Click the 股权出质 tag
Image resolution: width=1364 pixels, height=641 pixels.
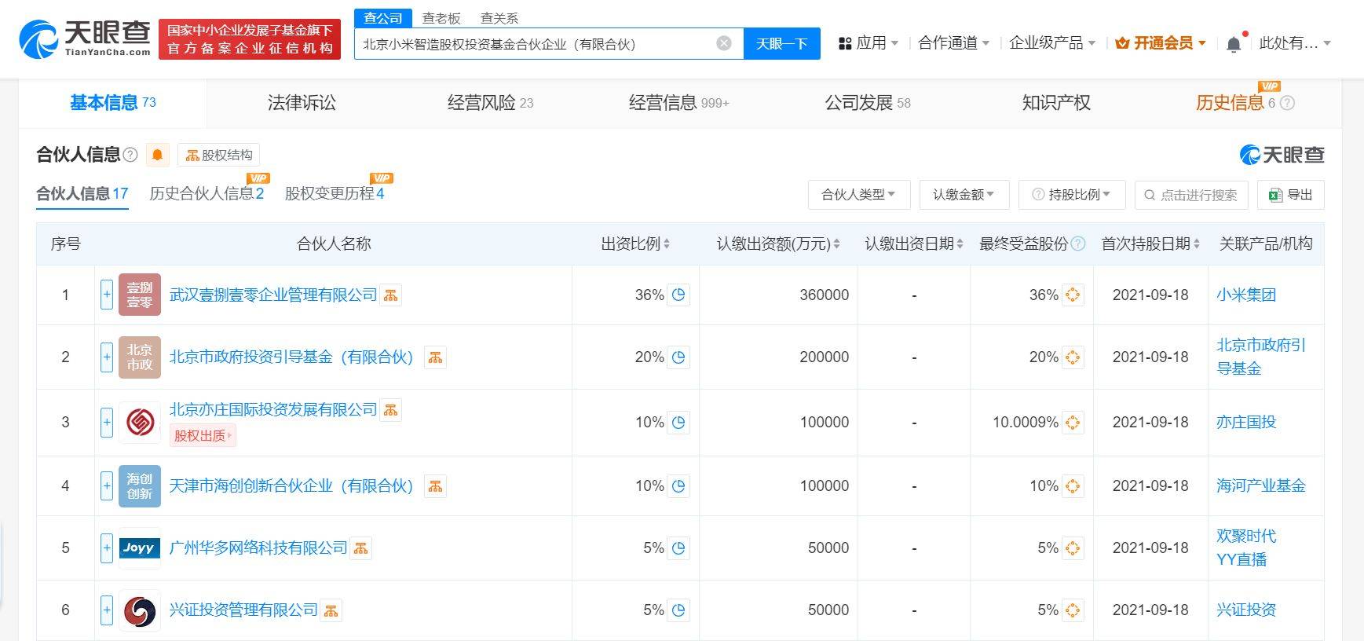tap(203, 435)
